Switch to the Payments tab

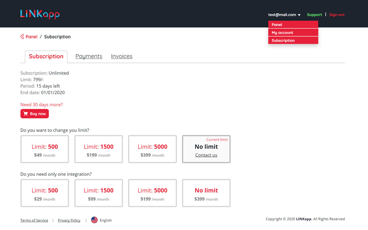tap(89, 56)
